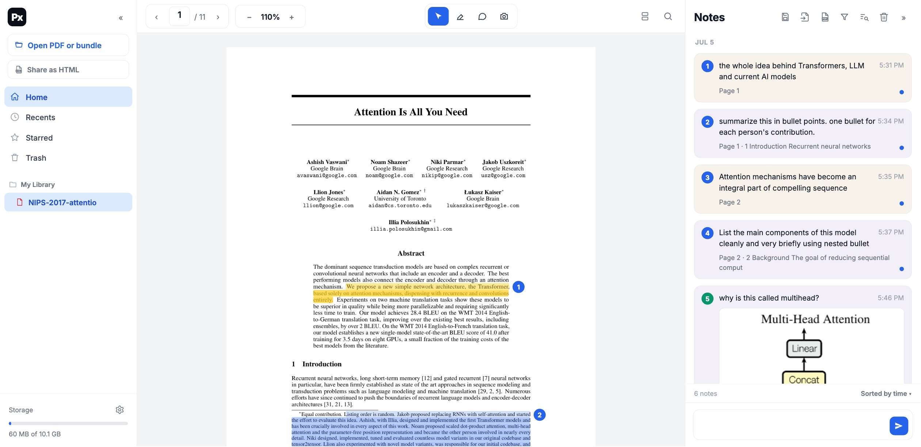This screenshot has height=447, width=921.
Task: Toggle the page layout view icon
Action: pyautogui.click(x=645, y=17)
